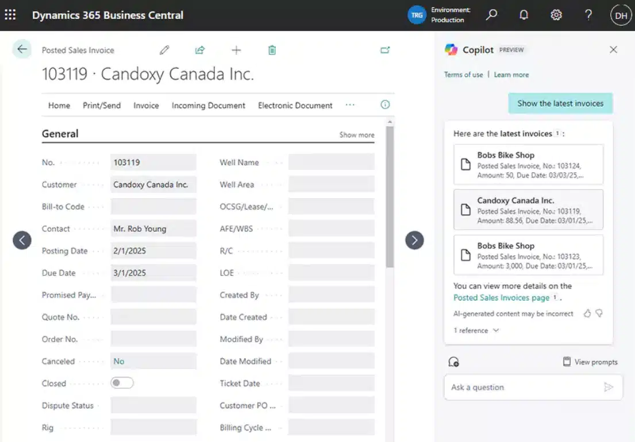Click the search magnifier icon

click(491, 15)
